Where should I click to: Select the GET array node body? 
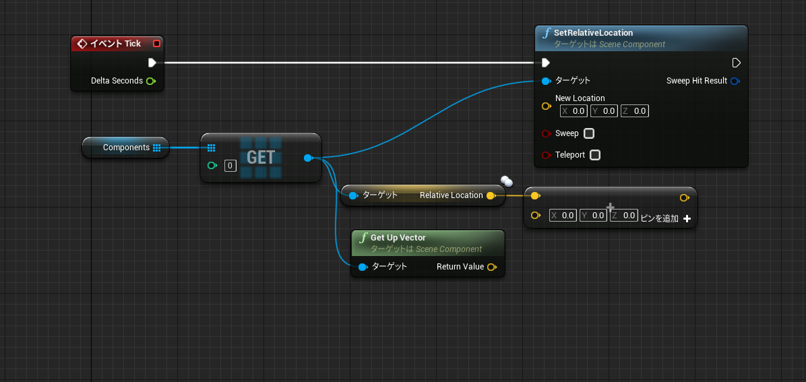click(x=261, y=158)
